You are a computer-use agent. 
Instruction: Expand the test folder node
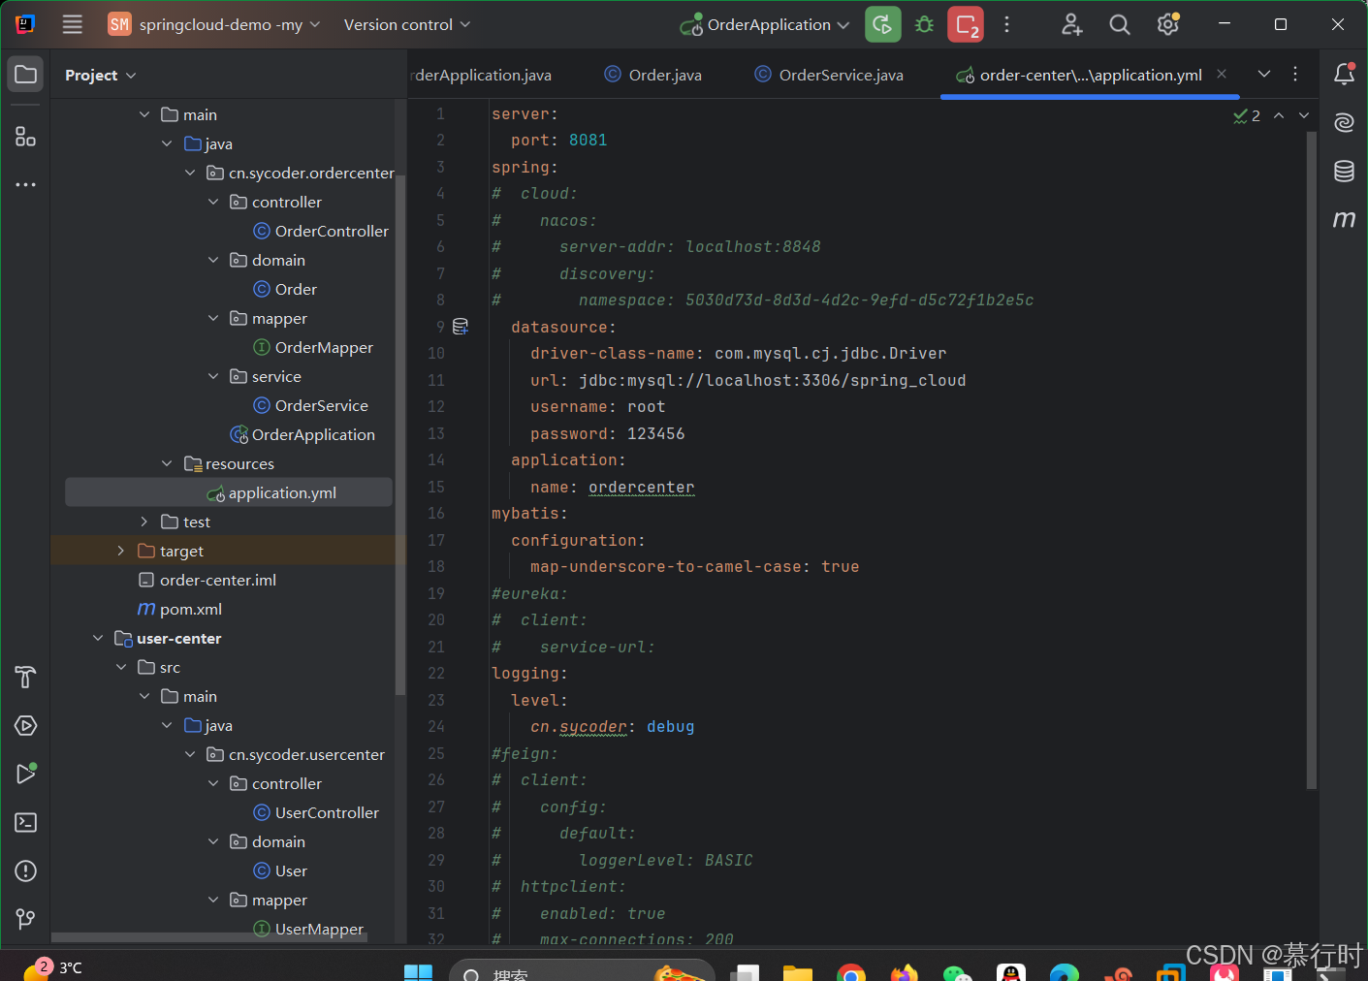pyautogui.click(x=145, y=522)
